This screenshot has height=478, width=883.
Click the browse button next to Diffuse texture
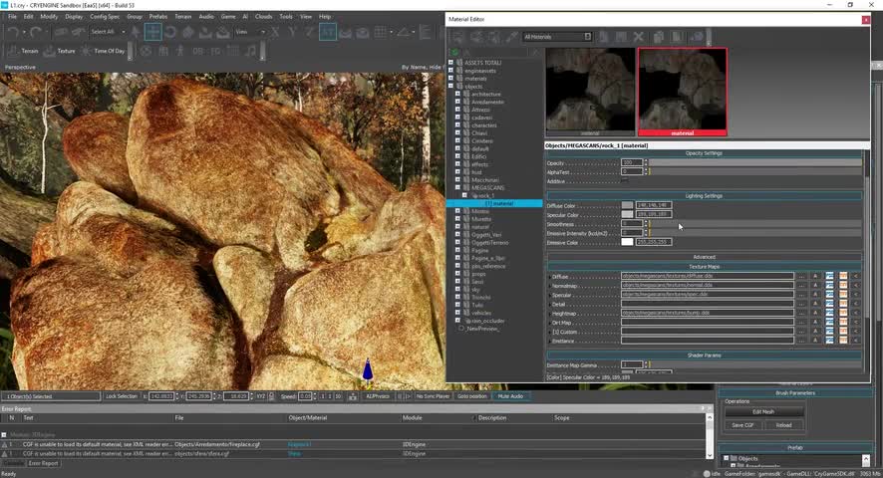(x=801, y=276)
